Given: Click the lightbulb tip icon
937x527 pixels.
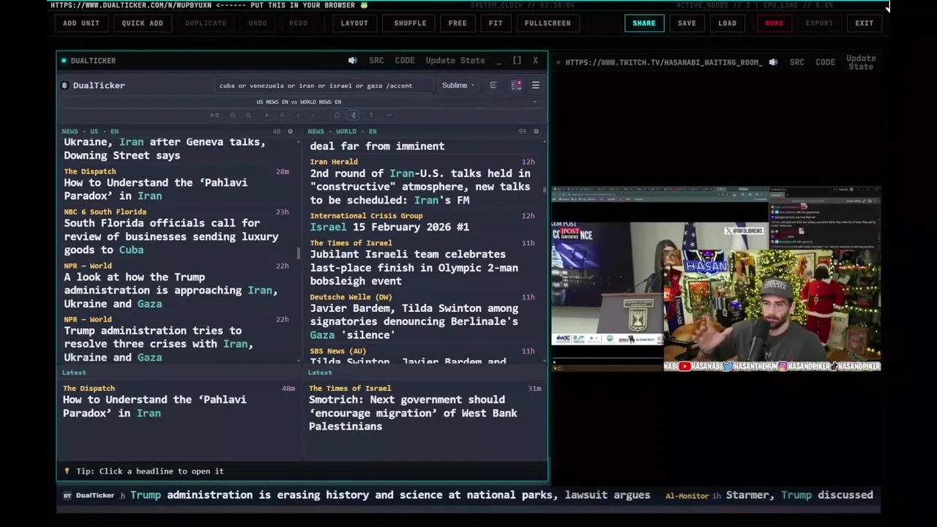Looking at the screenshot, I should pyautogui.click(x=67, y=471).
